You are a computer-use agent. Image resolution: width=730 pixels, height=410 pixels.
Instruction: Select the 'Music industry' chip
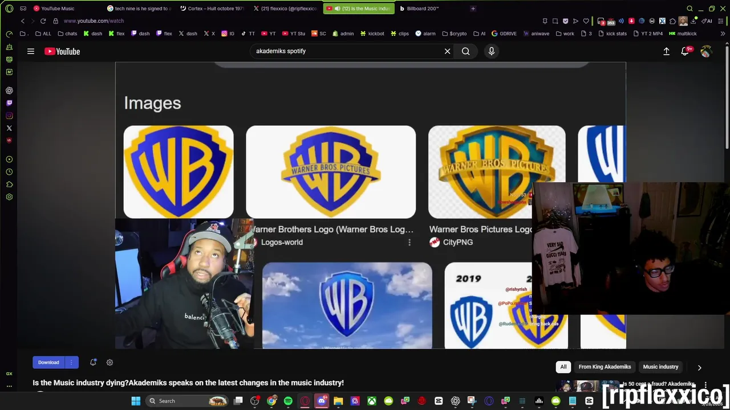pyautogui.click(x=660, y=367)
